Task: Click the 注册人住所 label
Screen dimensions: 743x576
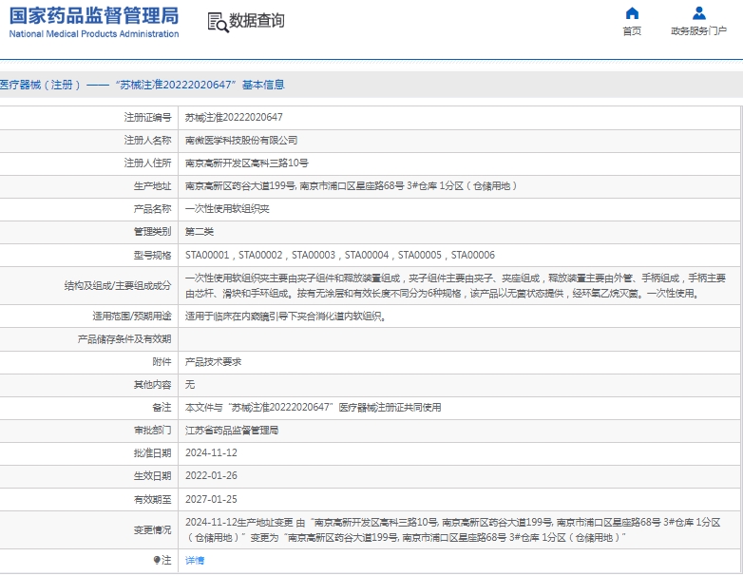Action: [x=148, y=163]
